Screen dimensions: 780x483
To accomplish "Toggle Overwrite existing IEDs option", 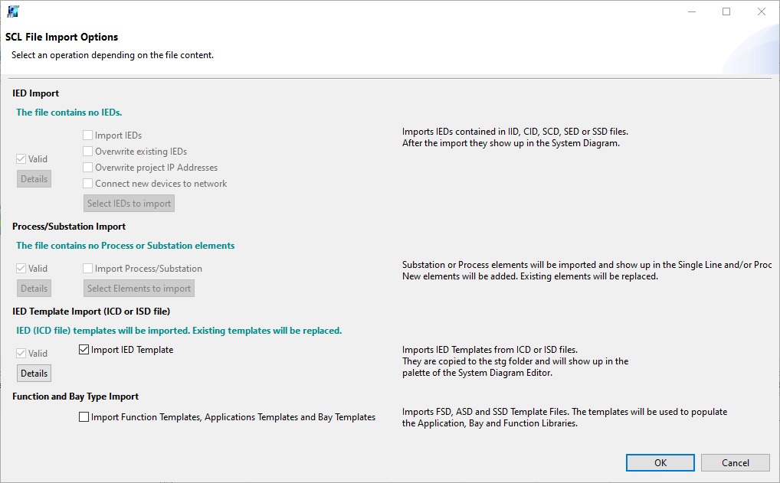I will (x=88, y=152).
